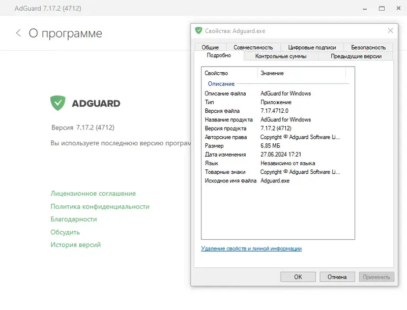Click the value 6,85 МБ
The height and width of the screenshot is (310, 407).
click(270, 146)
